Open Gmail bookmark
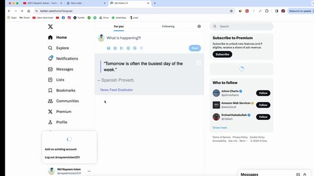Screen dimensions: 314x176 pyautogui.click(x=25, y=18)
